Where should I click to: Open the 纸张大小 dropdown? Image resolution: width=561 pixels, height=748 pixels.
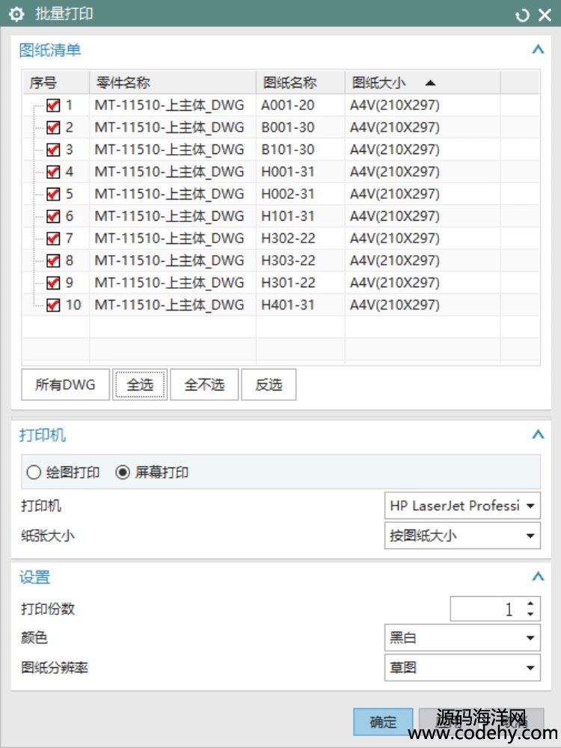click(x=462, y=536)
